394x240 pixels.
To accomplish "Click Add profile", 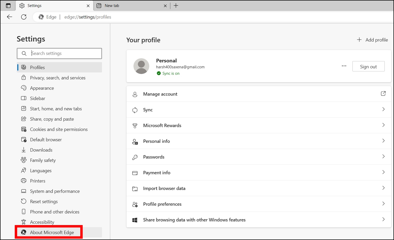I will [x=372, y=40].
